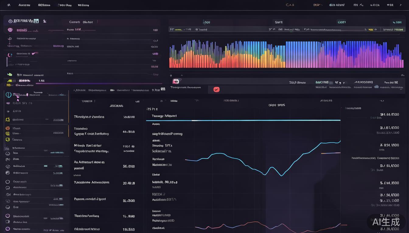Expand the 'UDIOR' column header arrow
This screenshot has width=409, height=233.
pyautogui.click(x=95, y=101)
